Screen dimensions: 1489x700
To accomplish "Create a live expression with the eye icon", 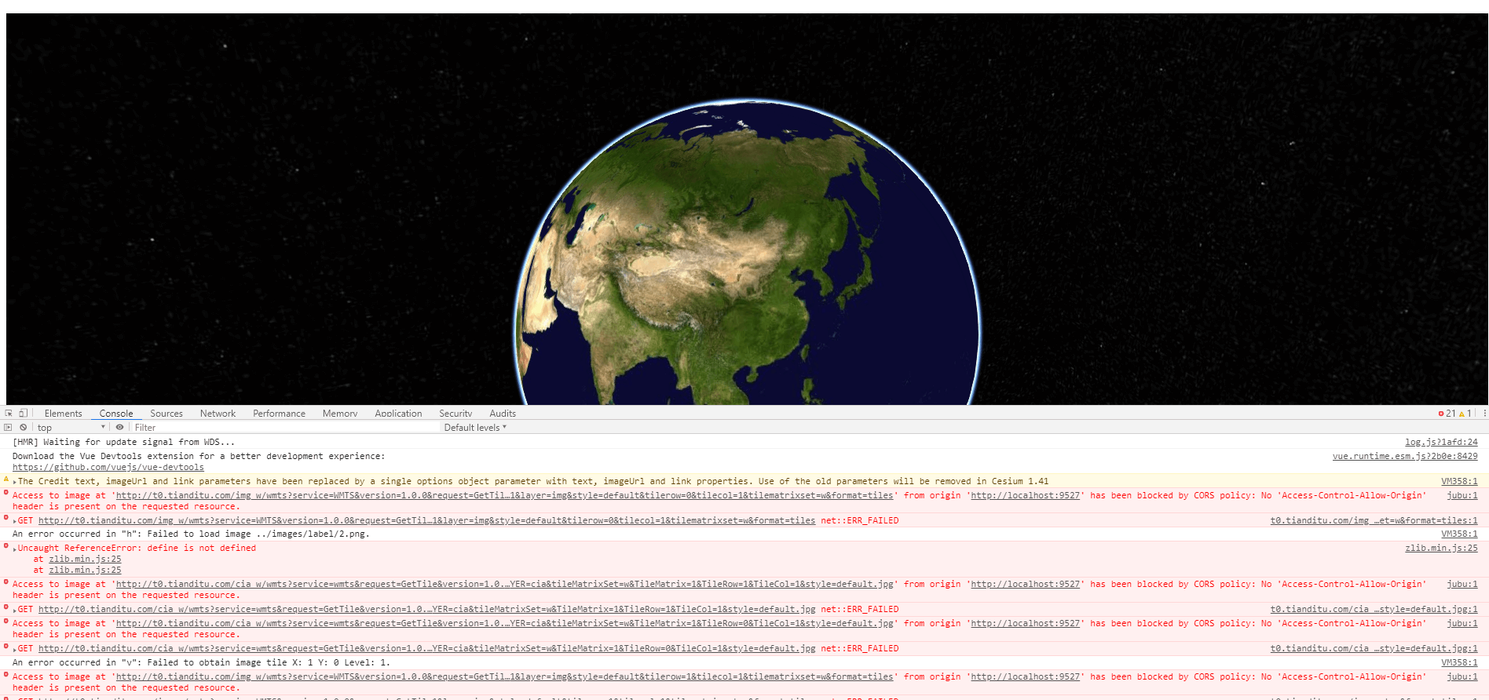I will pyautogui.click(x=119, y=428).
